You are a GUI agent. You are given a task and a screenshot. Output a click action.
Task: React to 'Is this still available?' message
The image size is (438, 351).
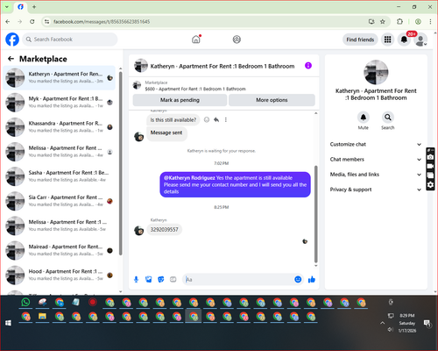pos(207,119)
